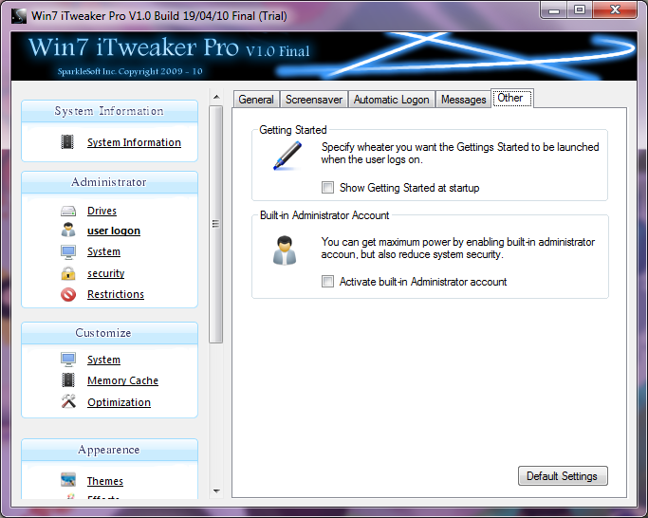648x518 pixels.
Task: Go to the Automatic Logon tab
Action: (392, 100)
